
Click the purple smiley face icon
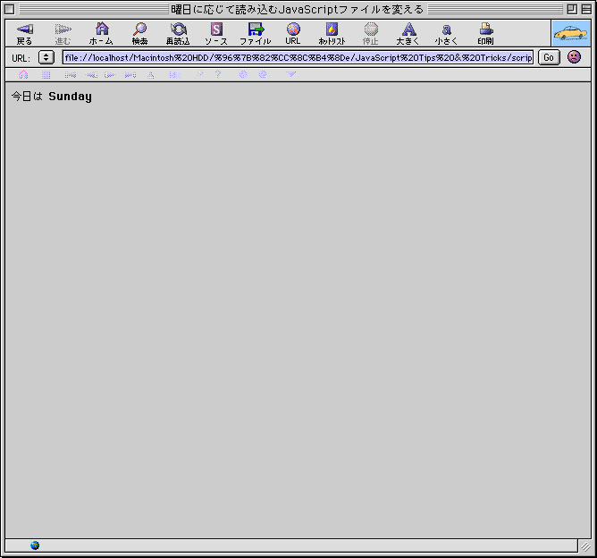pyautogui.click(x=574, y=57)
